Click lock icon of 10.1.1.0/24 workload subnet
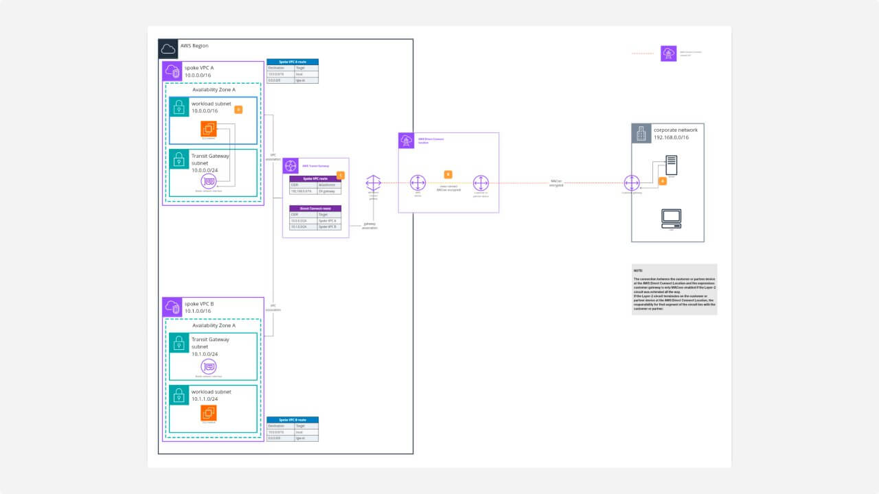This screenshot has width=879, height=494. pyautogui.click(x=179, y=395)
